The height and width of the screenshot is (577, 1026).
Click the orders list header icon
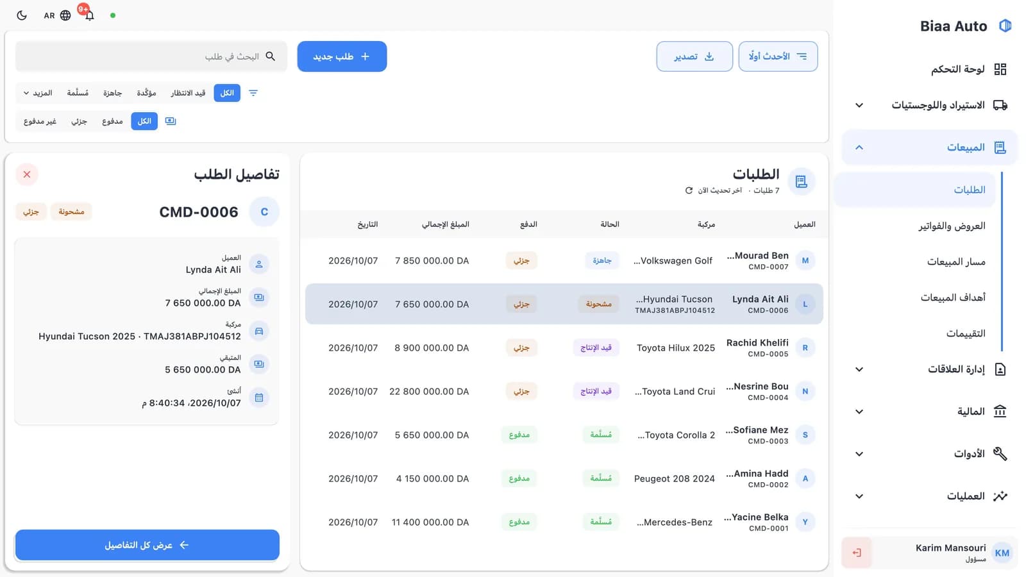(801, 182)
